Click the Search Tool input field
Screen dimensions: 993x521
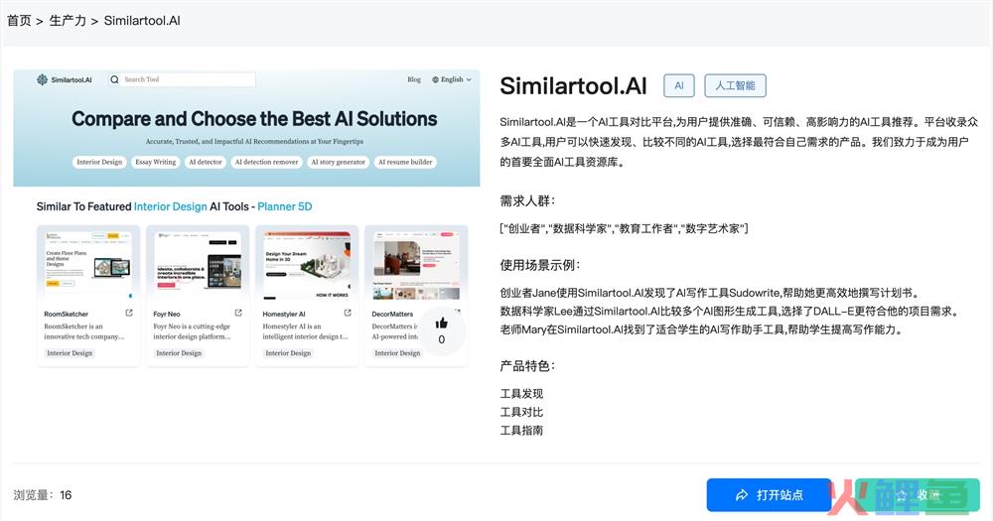tap(184, 79)
